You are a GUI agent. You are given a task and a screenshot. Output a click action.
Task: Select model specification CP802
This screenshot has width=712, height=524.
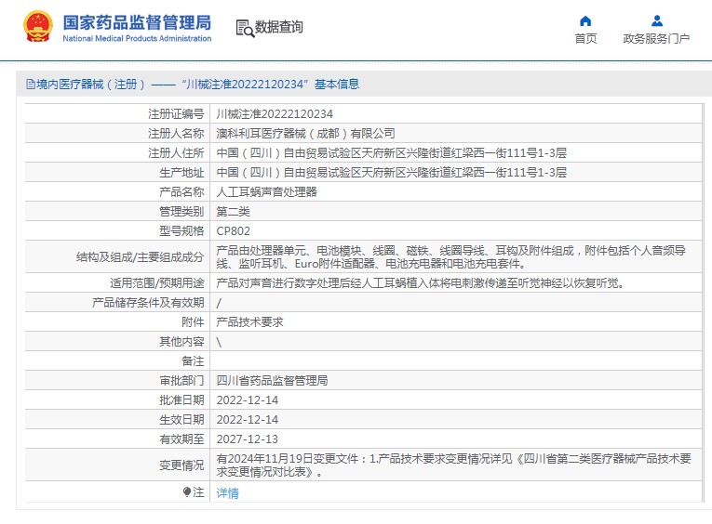[x=233, y=230]
